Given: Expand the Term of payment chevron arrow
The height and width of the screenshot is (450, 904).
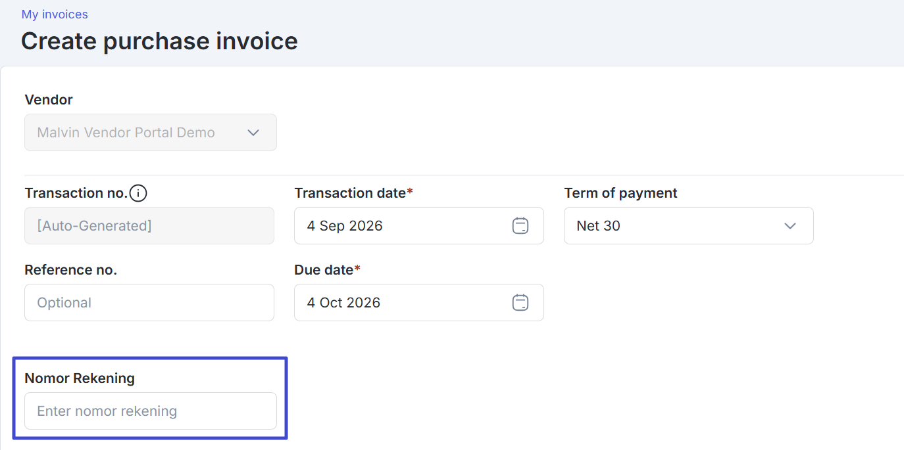Looking at the screenshot, I should [x=790, y=226].
